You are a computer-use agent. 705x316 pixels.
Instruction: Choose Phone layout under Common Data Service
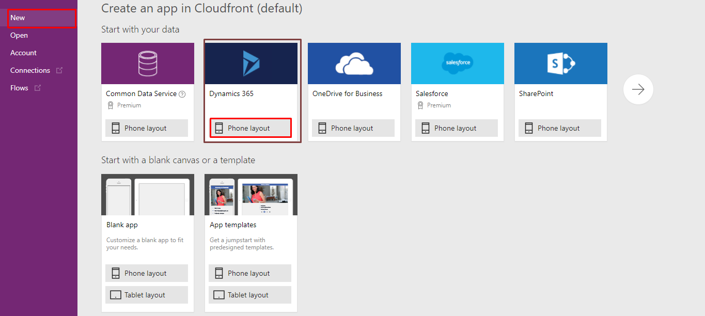[147, 128]
